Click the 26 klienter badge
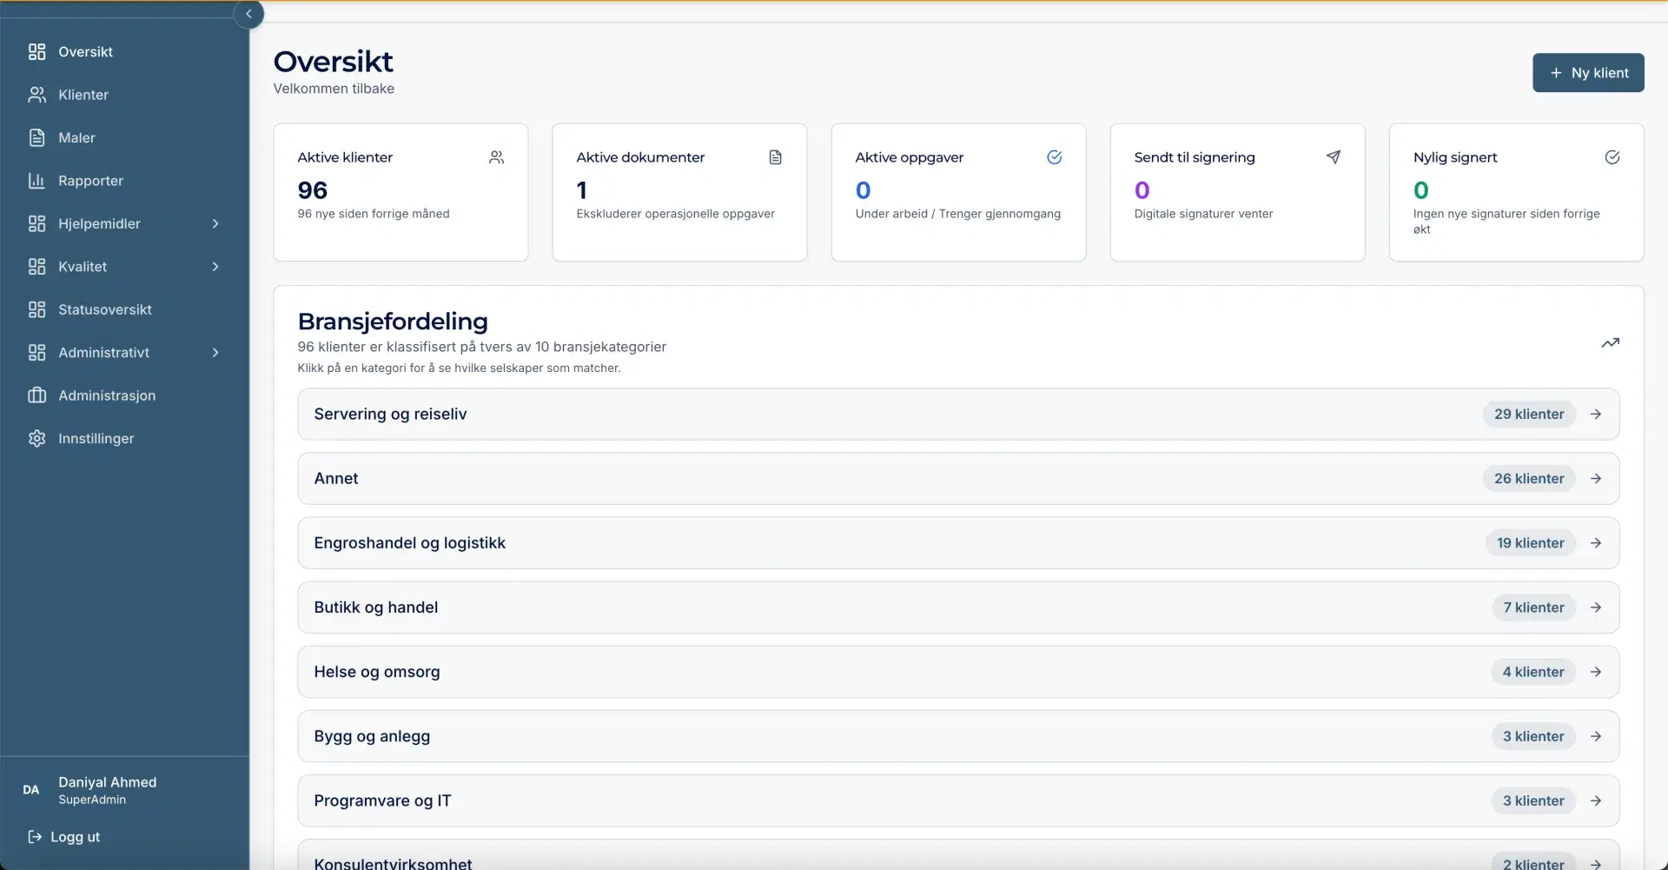The height and width of the screenshot is (870, 1668). [x=1529, y=479]
